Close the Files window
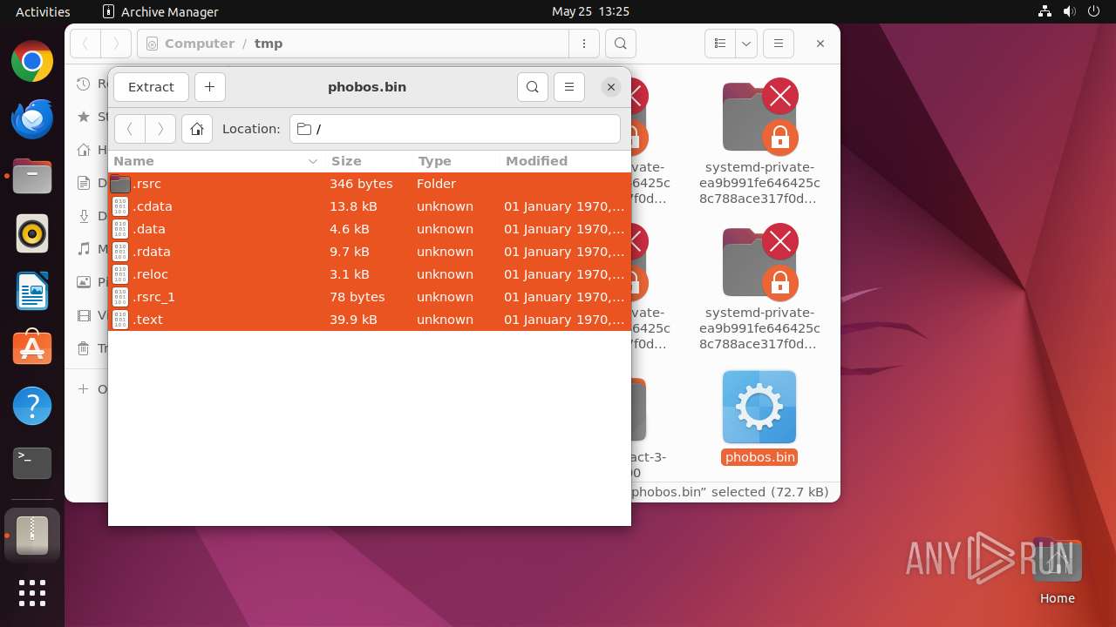This screenshot has height=627, width=1116. click(820, 44)
